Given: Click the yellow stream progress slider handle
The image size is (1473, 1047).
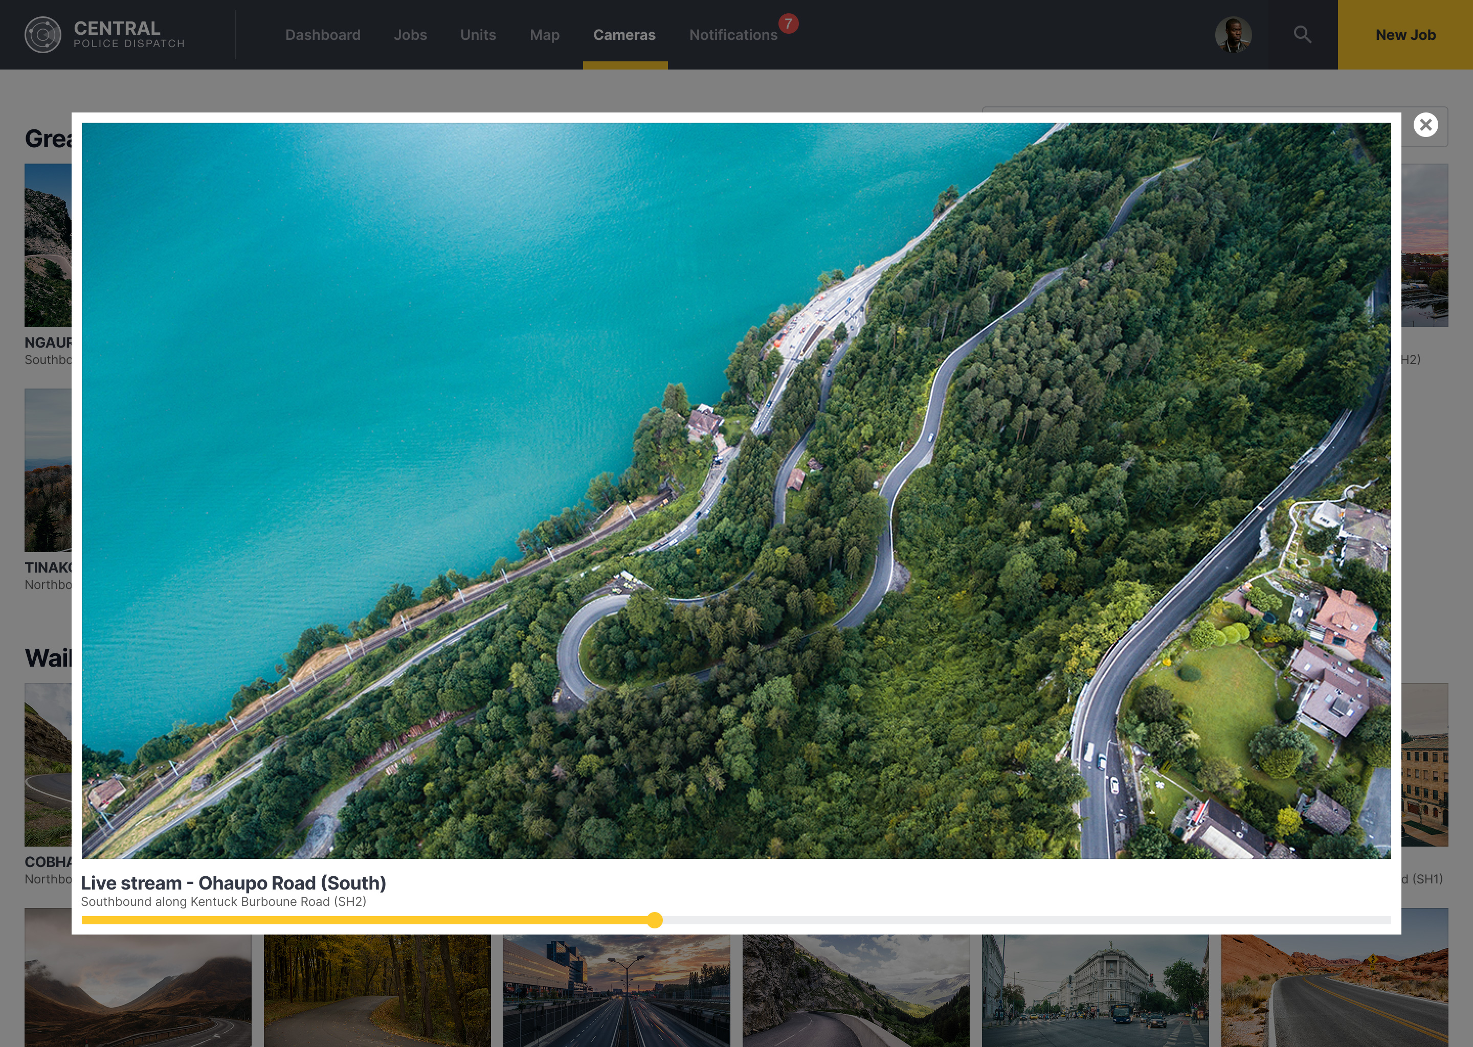Looking at the screenshot, I should [655, 920].
